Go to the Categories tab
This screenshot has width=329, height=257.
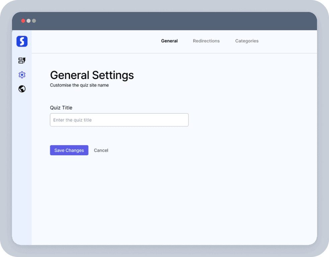click(247, 41)
